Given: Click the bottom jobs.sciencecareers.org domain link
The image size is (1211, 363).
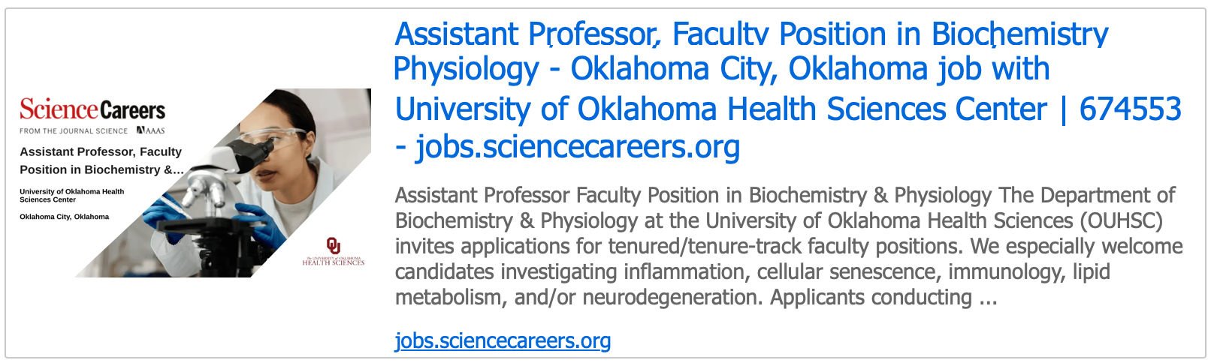Looking at the screenshot, I should [503, 340].
